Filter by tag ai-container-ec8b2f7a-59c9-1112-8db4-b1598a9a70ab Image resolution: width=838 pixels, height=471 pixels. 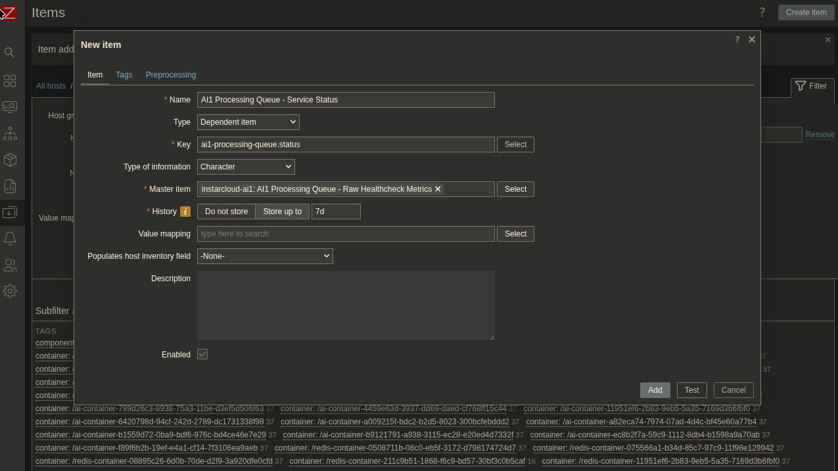(x=645, y=435)
